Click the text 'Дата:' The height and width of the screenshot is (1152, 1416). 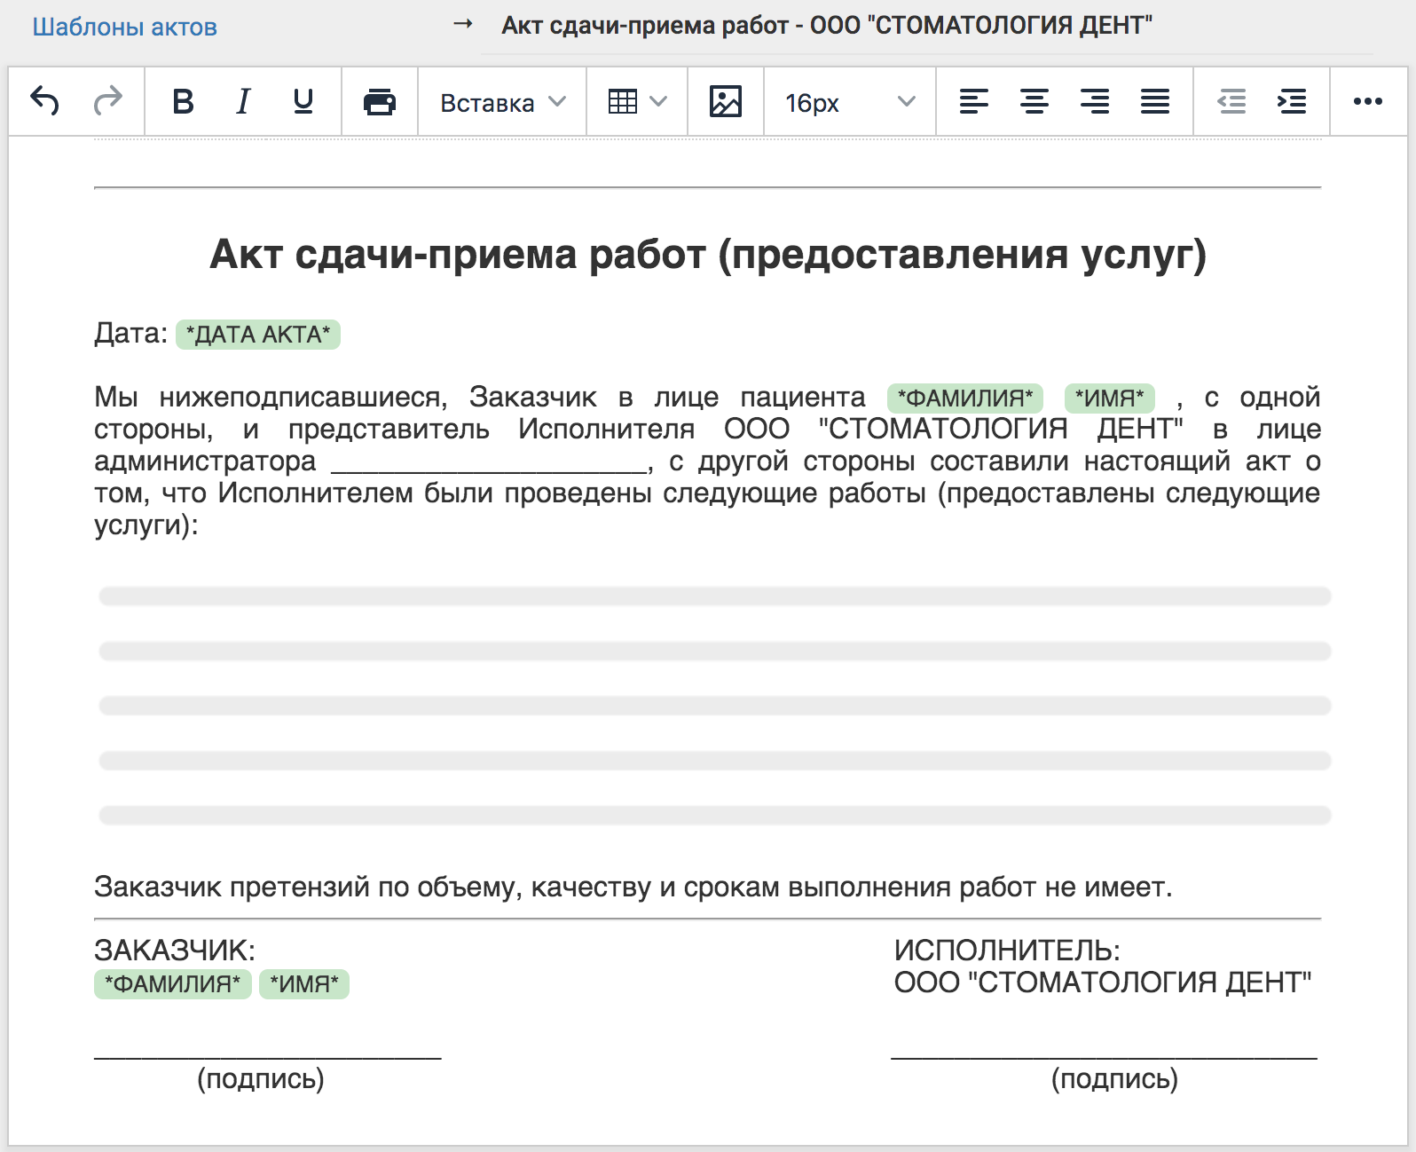pyautogui.click(x=131, y=334)
